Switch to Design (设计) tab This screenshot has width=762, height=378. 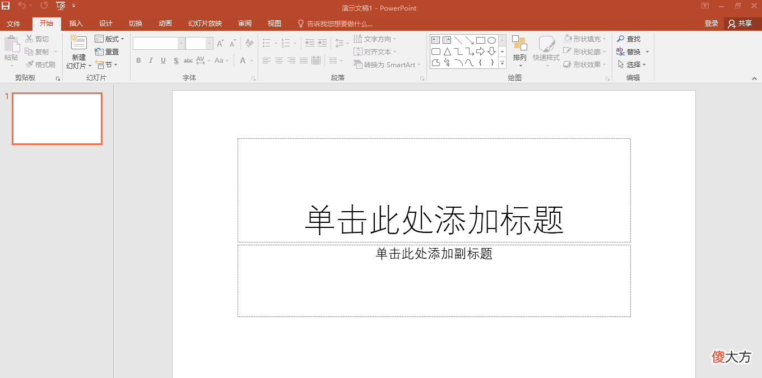(106, 24)
